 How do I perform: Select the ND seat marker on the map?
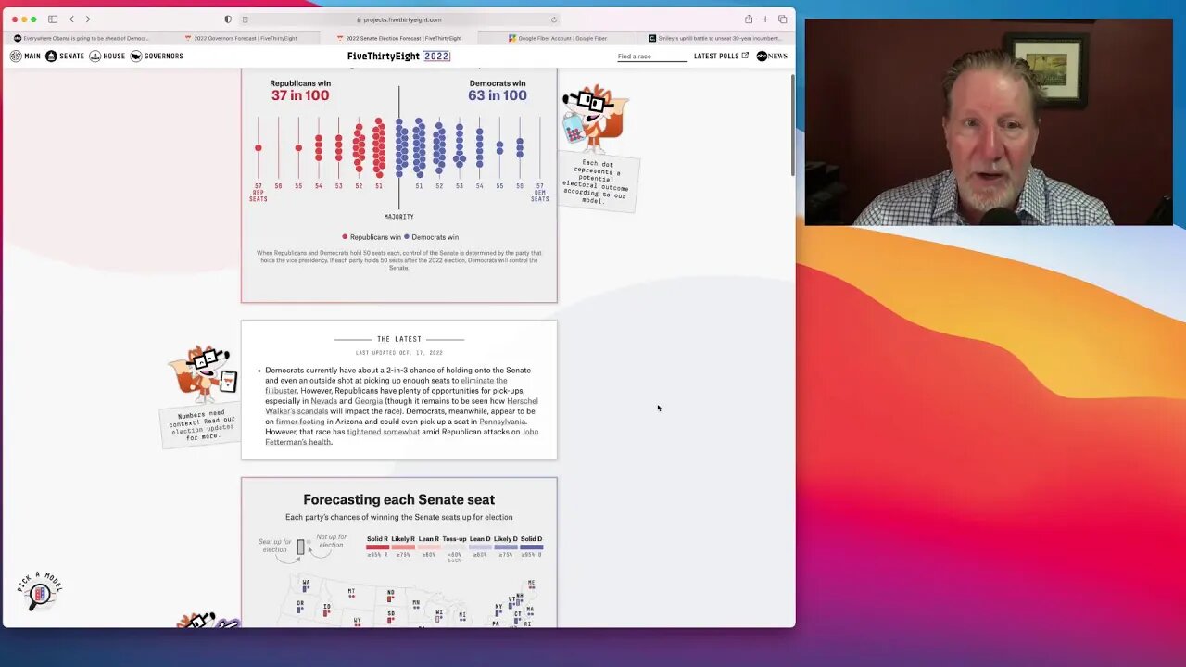(x=391, y=595)
